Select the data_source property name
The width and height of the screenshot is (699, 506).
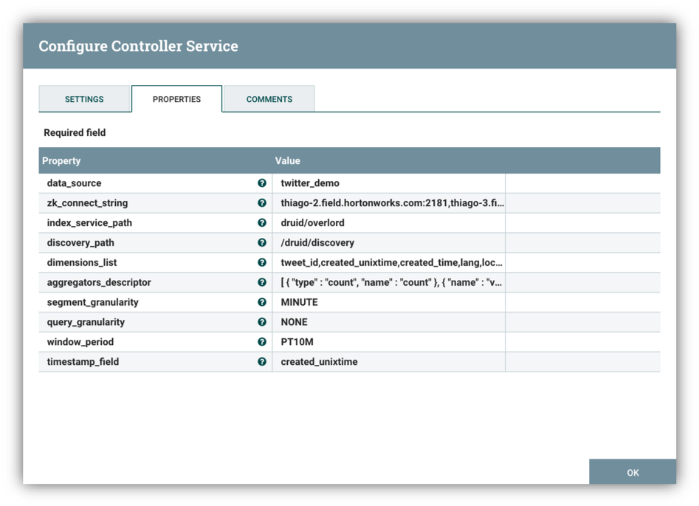(x=74, y=183)
